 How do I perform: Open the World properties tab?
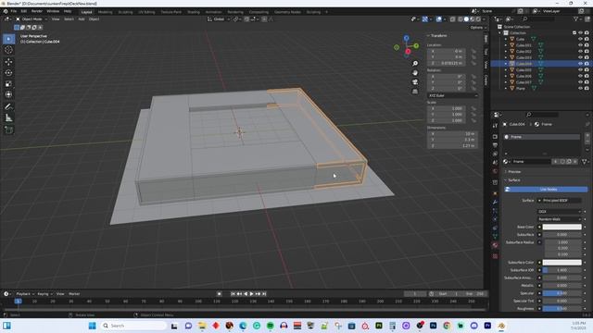pyautogui.click(x=495, y=171)
